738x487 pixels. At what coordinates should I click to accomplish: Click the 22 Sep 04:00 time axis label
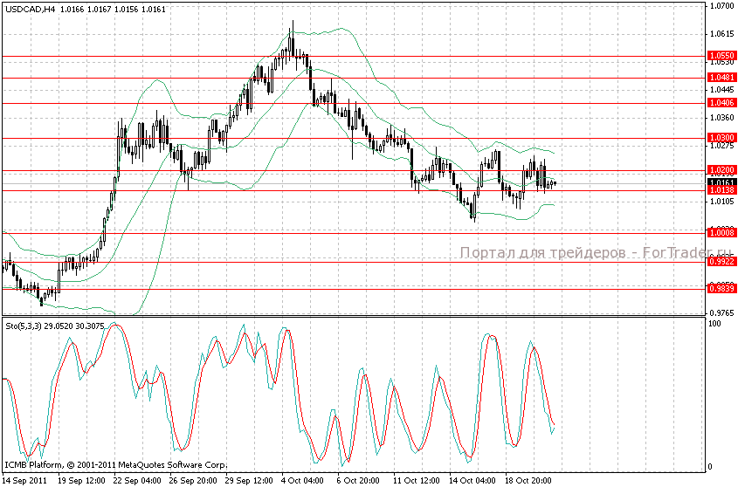pos(137,480)
